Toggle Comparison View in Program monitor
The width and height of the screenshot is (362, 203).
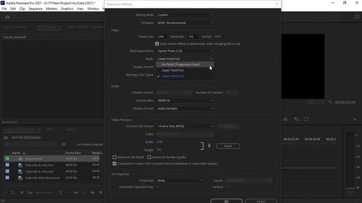coord(296,119)
